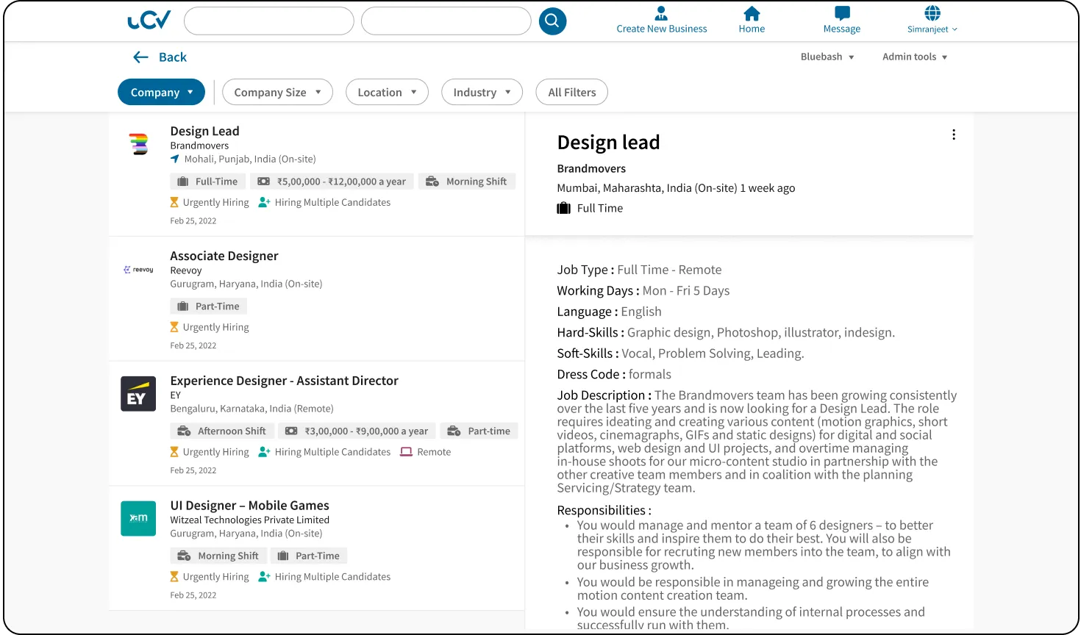
Task: Click the Working Days Mon - Fri line
Action: pyautogui.click(x=643, y=290)
